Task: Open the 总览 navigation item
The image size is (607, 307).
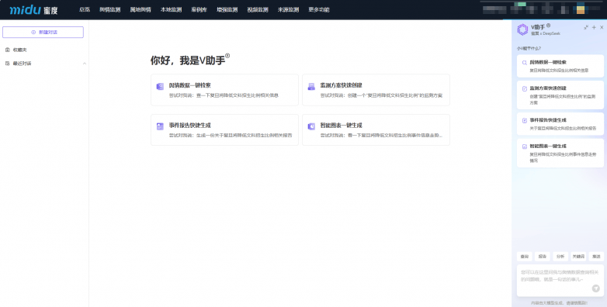Action: click(85, 9)
